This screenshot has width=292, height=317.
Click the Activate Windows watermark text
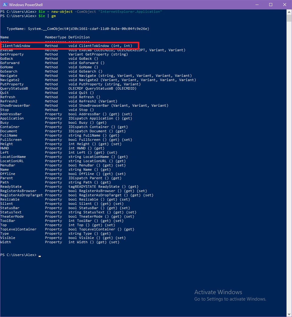point(218,292)
